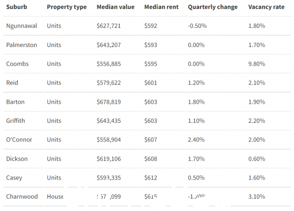Image resolution: width=294 pixels, height=211 pixels.
Task: Select the $678,819 median value cell
Action: click(x=109, y=102)
